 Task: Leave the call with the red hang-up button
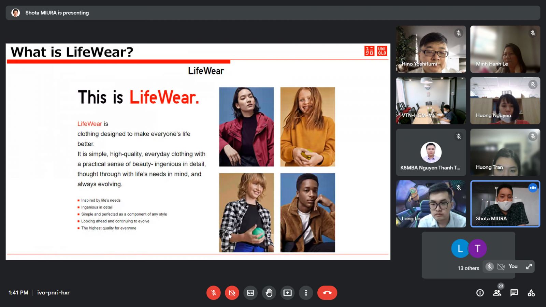tap(327, 293)
